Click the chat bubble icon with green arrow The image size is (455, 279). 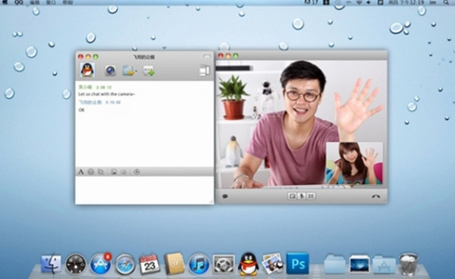tap(149, 71)
